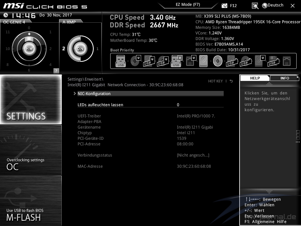Viewport: 301px width, 226px height.
Task: Click the MAC-Adresse row label
Action: click(x=90, y=166)
